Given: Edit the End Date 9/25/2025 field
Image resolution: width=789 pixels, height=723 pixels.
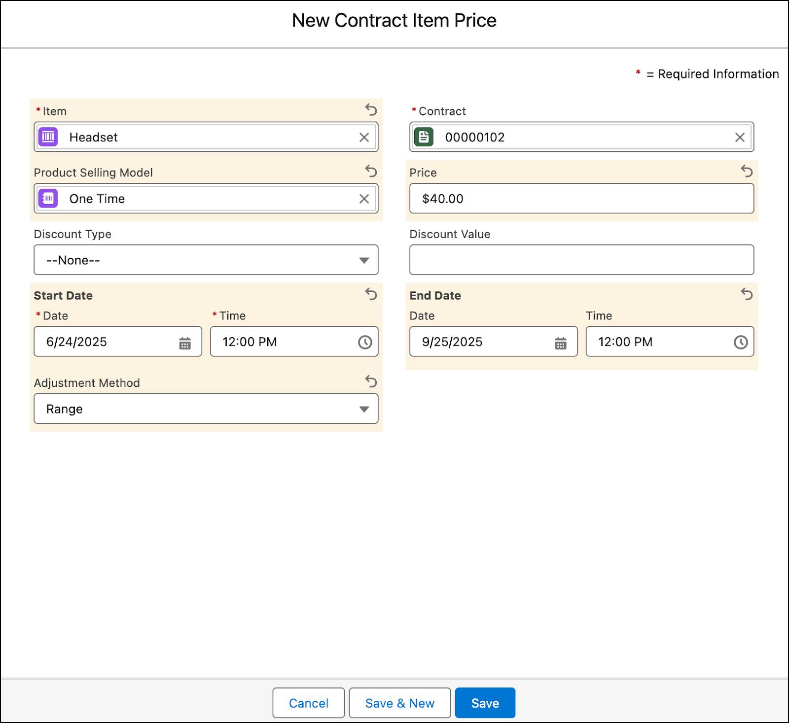Looking at the screenshot, I should click(494, 342).
